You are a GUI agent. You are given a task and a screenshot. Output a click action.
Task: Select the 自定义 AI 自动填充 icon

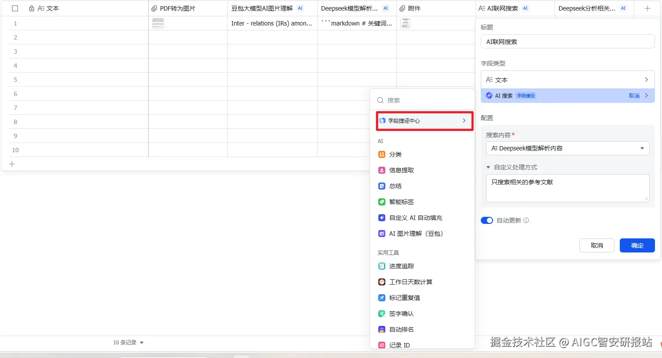click(382, 218)
